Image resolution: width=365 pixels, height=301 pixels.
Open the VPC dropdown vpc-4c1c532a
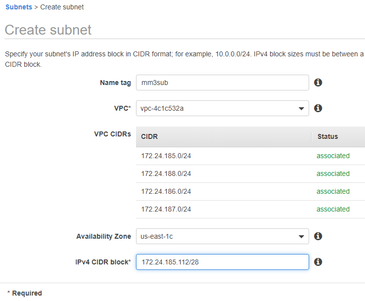pos(218,108)
